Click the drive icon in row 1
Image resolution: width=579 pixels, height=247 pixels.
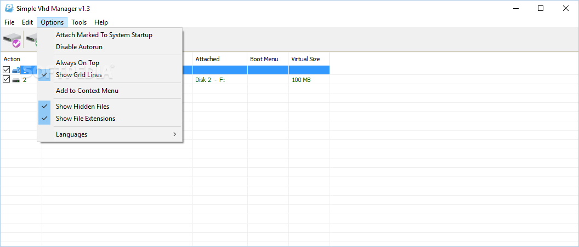16,70
